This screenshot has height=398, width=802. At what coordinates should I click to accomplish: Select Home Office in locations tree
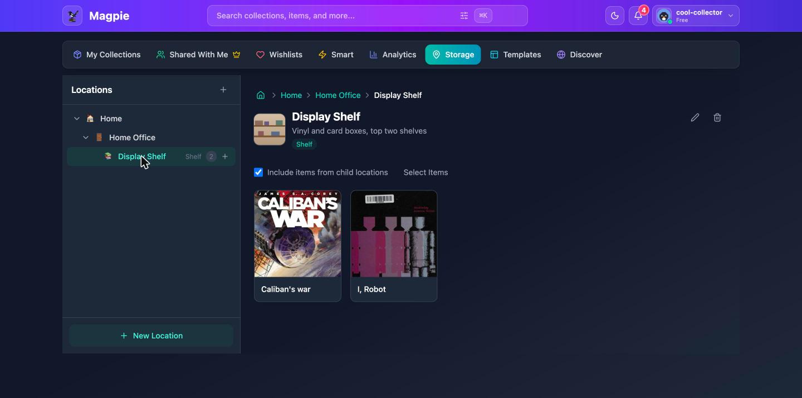click(132, 137)
